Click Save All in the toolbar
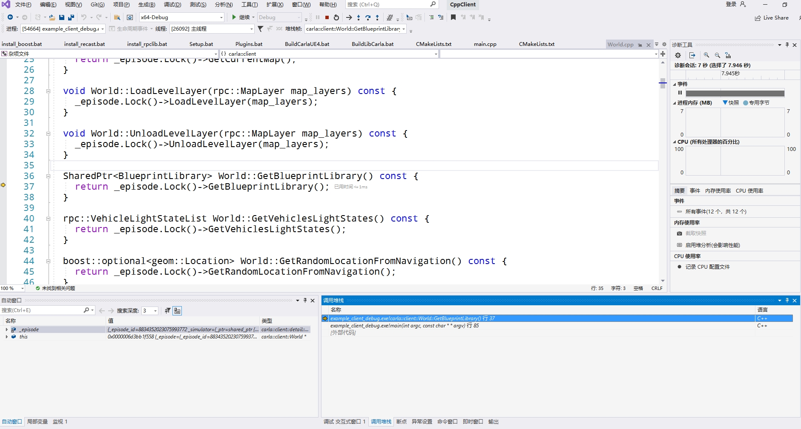 71,17
